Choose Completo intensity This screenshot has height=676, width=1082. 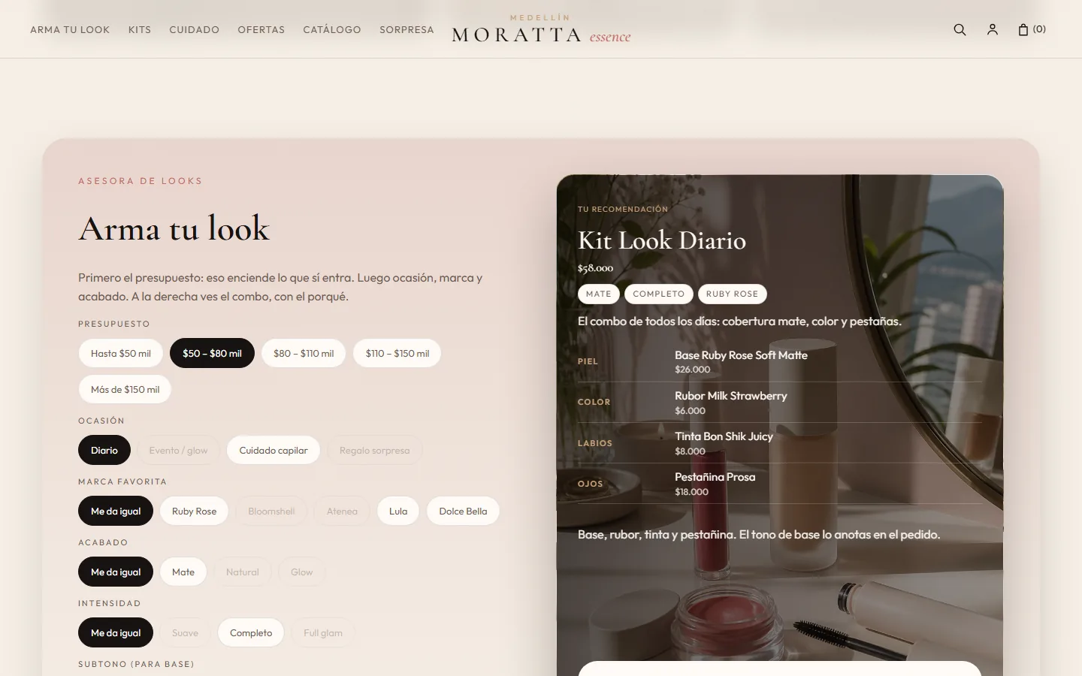251,632
